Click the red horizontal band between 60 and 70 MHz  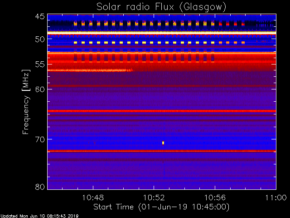click(161, 111)
